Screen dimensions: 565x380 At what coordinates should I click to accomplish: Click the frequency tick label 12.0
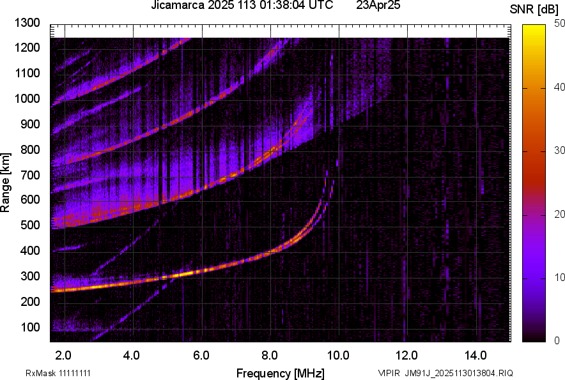pyautogui.click(x=406, y=356)
